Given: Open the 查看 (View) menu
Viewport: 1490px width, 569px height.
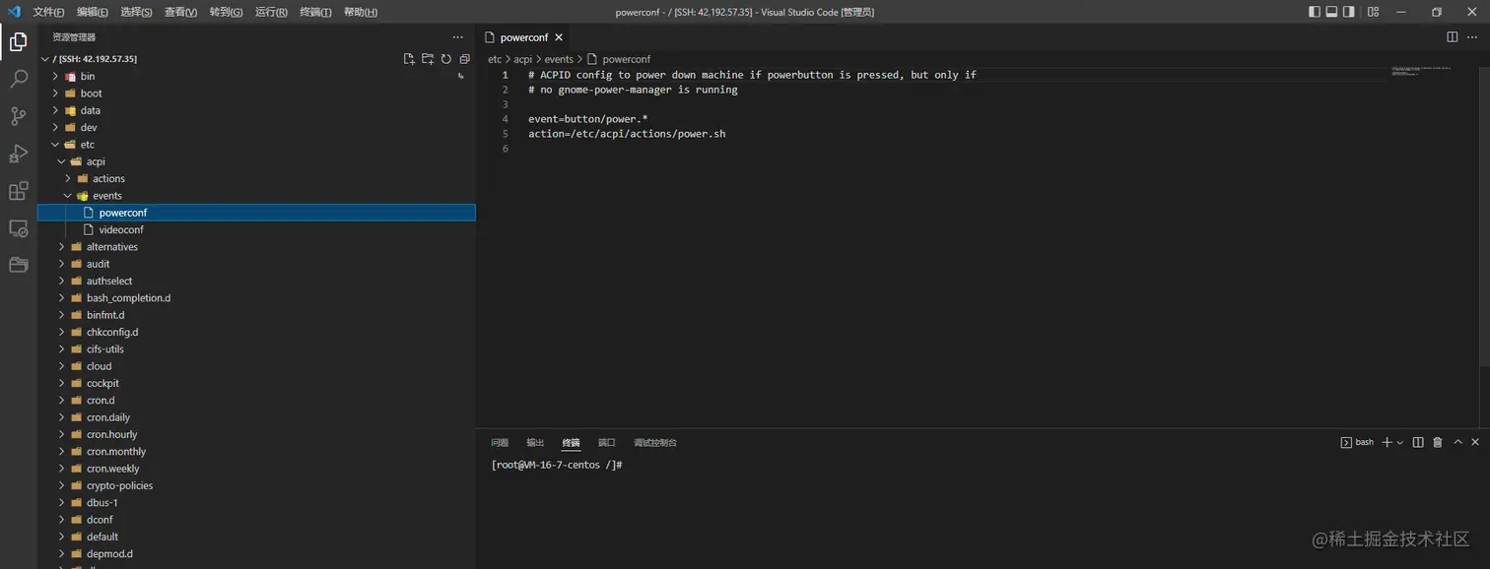Looking at the screenshot, I should (180, 12).
